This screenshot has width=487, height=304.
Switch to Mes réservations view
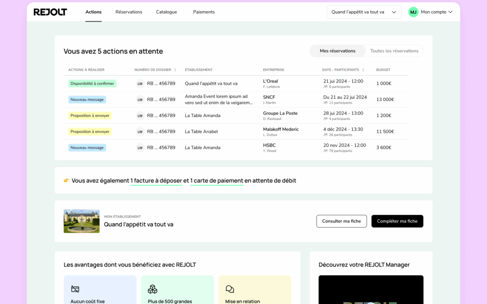(x=338, y=51)
